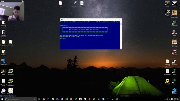Open the csgo trade up text file
The image size is (180, 101).
pos(3,82)
